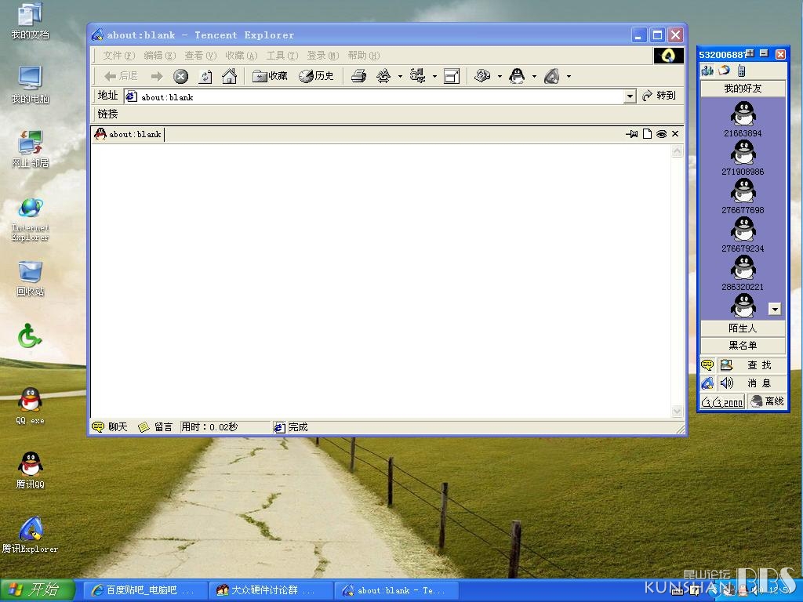Open the 编辑 menu
Viewport: 803px width, 602px height.
pyautogui.click(x=160, y=56)
